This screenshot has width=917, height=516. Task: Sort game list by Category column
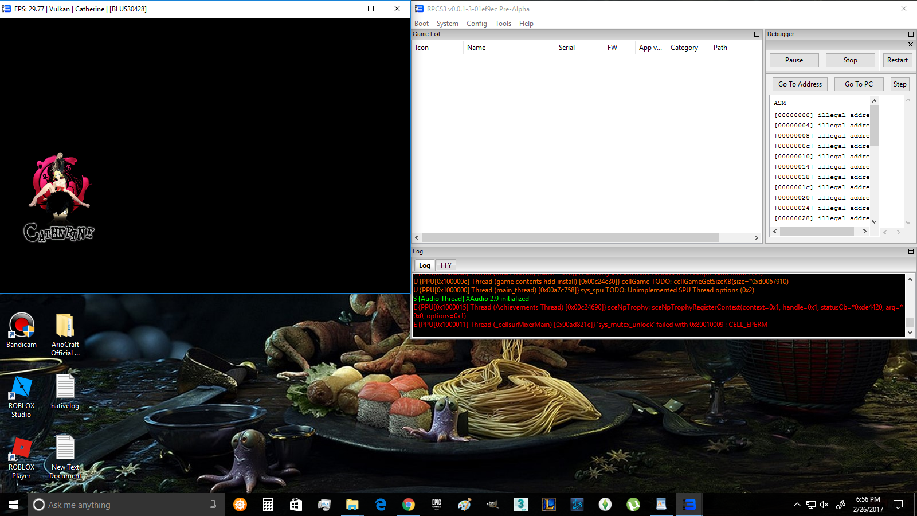tap(688, 48)
